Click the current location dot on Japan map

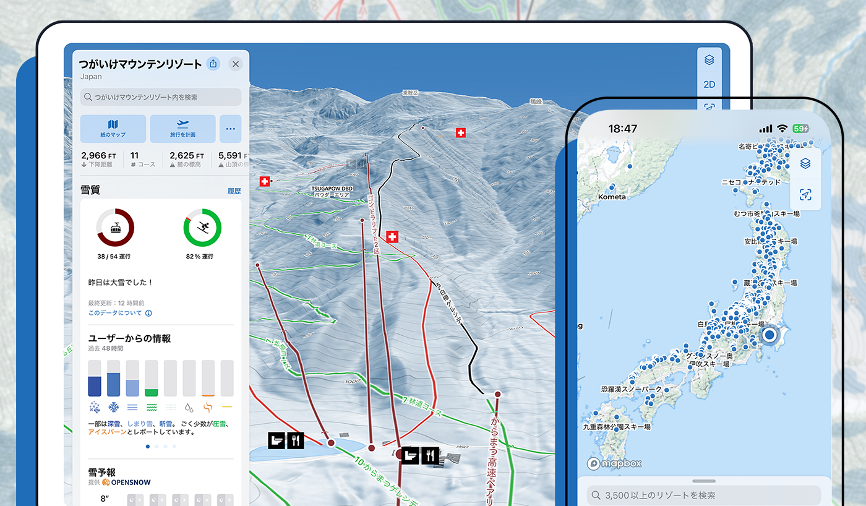(769, 335)
